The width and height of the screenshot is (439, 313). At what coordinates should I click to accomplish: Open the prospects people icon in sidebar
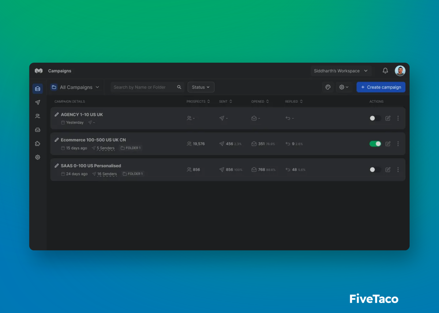click(x=37, y=116)
